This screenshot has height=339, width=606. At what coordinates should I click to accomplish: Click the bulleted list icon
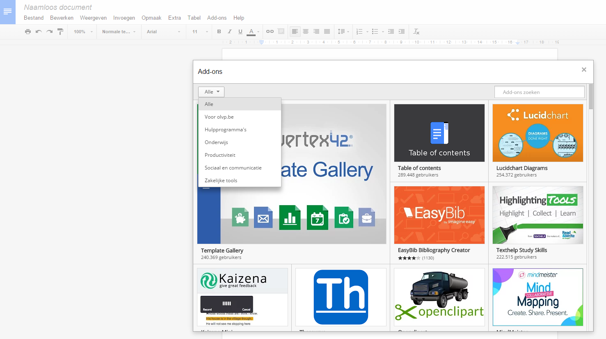pos(375,32)
